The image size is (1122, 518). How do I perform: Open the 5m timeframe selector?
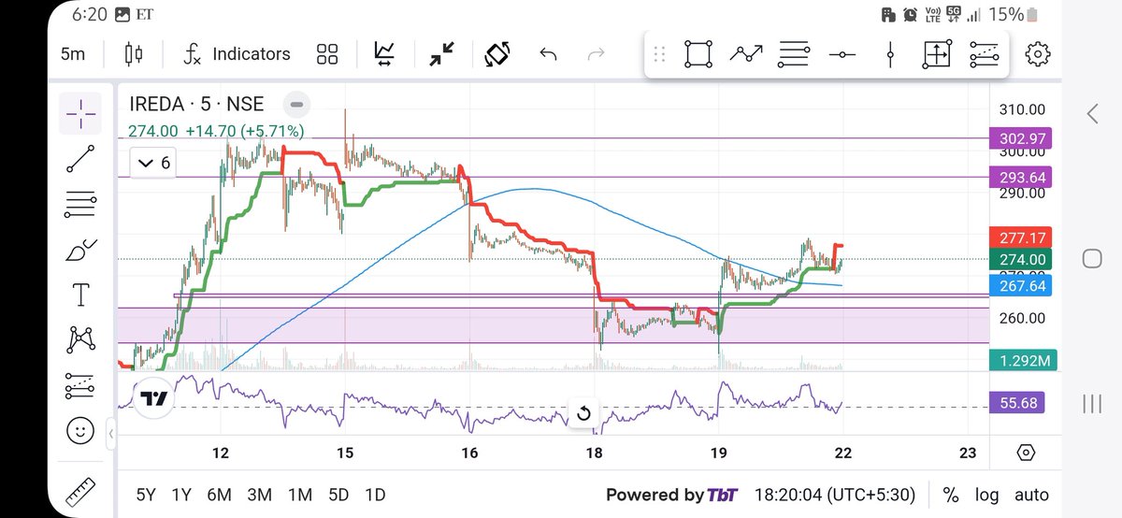coord(73,53)
